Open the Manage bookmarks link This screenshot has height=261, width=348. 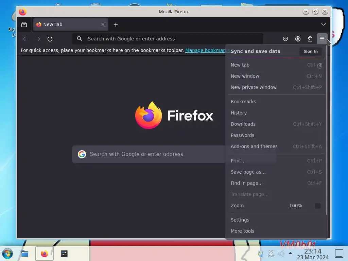pyautogui.click(x=207, y=50)
